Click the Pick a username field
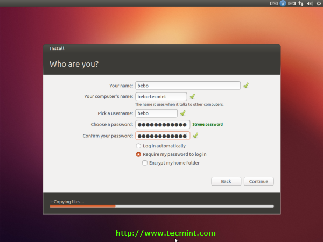 156,113
